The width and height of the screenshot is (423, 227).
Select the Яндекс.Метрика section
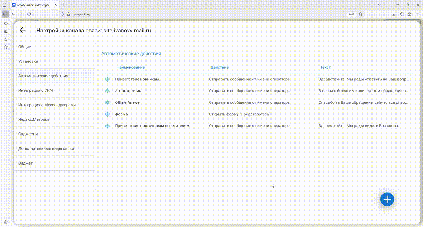coord(34,119)
